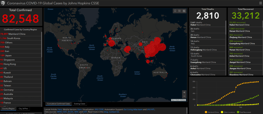The height and width of the screenshot is (114, 263).
Task: Open the map bookmarks tool
Action: [x=175, y=11]
